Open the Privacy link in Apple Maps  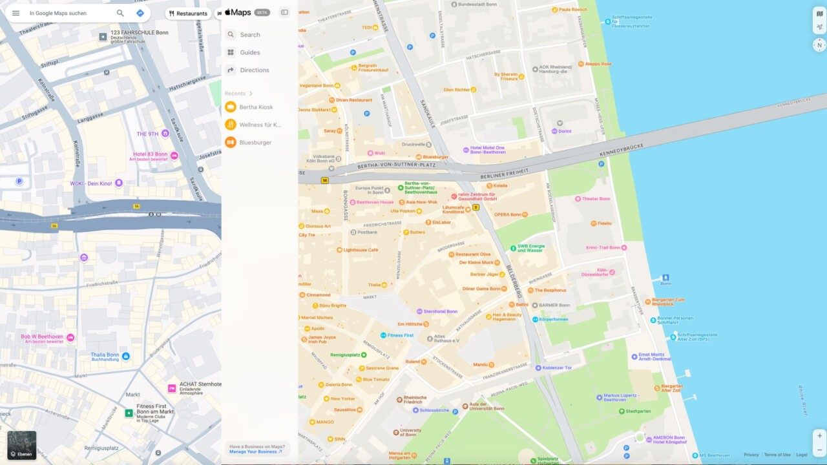click(x=751, y=455)
